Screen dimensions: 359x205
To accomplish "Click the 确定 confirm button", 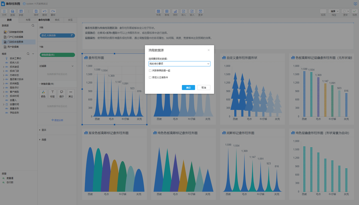I will point(188,88).
